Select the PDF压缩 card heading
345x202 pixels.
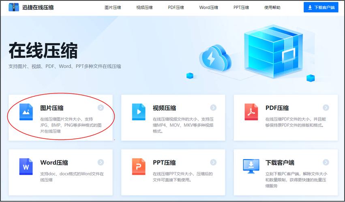tap(277, 108)
